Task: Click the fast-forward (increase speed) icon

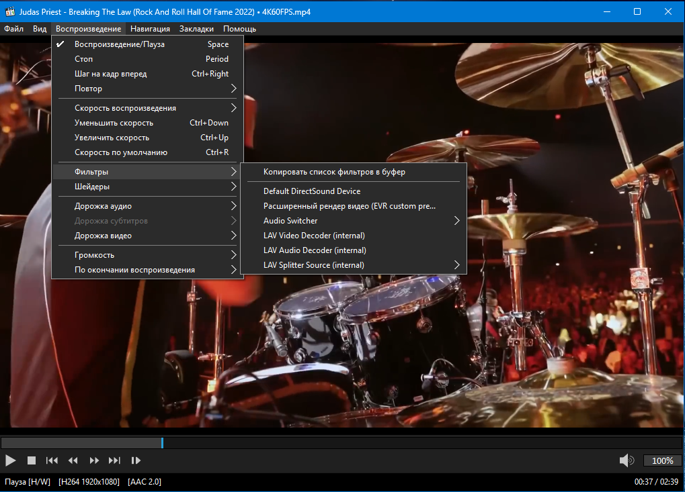Action: coord(94,460)
